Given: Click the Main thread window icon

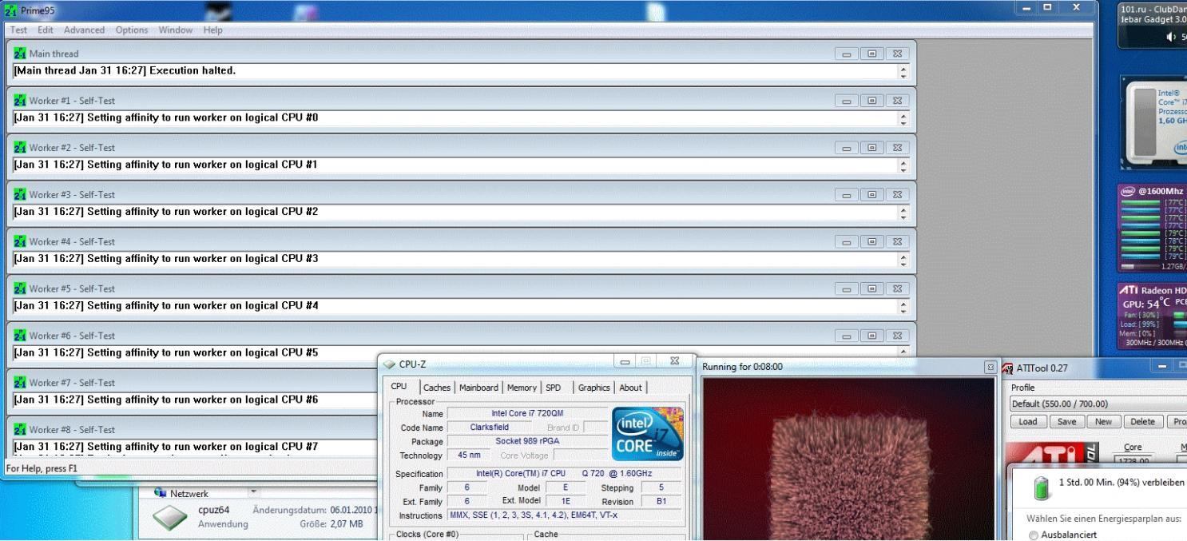Looking at the screenshot, I should [21, 54].
